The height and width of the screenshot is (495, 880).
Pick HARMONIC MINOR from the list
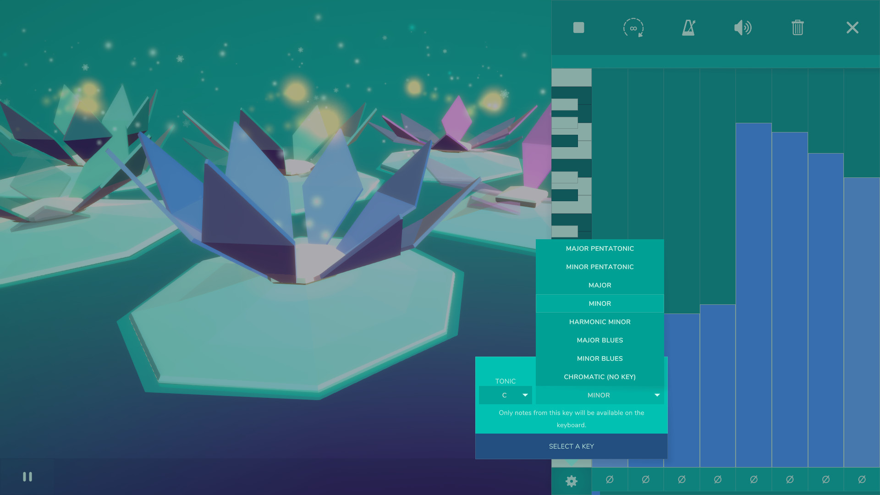pyautogui.click(x=599, y=322)
